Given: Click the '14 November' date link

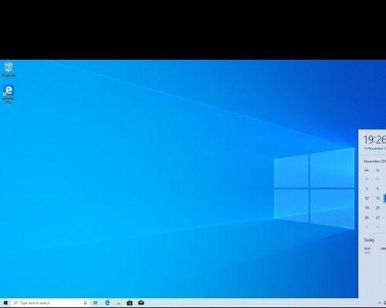Looking at the screenshot, I should tap(374, 149).
